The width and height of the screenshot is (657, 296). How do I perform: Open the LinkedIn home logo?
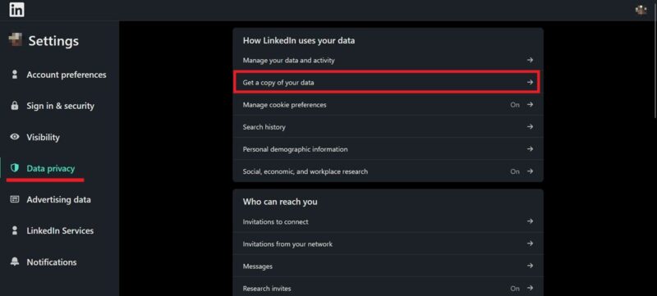(x=16, y=10)
